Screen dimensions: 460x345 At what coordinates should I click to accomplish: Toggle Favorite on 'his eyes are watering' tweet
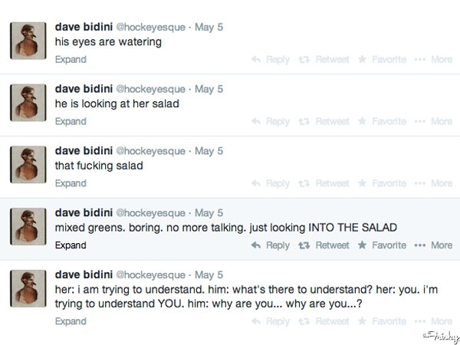[x=382, y=59]
